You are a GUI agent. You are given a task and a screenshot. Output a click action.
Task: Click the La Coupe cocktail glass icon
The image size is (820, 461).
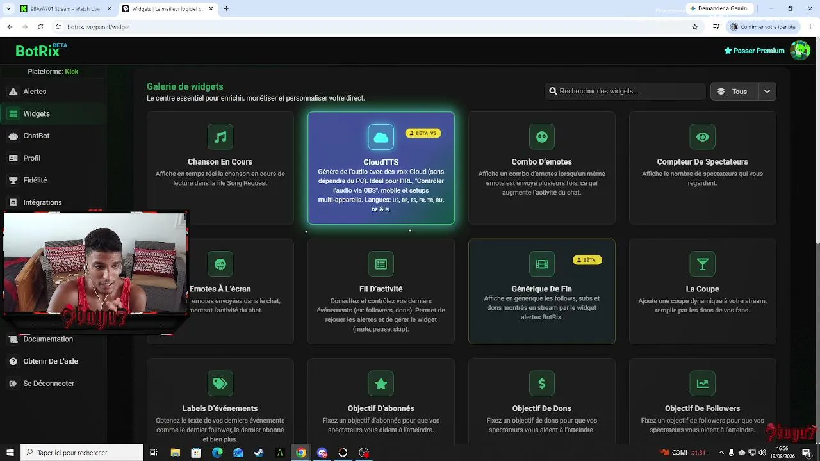point(703,264)
